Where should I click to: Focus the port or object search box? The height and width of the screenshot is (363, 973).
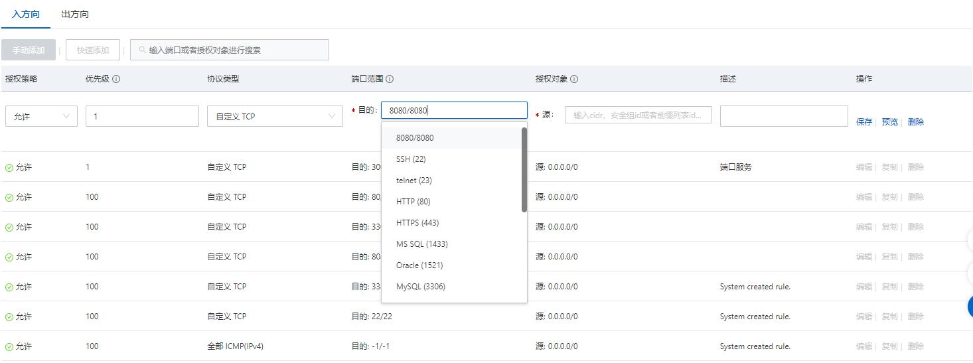pos(230,50)
